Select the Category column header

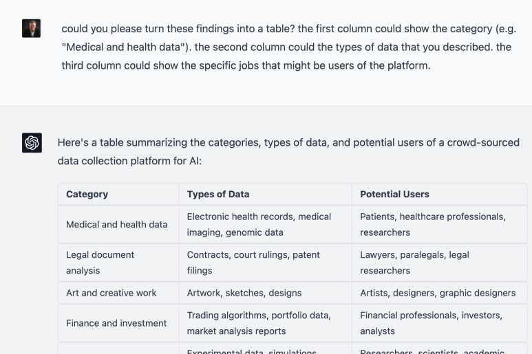118,194
